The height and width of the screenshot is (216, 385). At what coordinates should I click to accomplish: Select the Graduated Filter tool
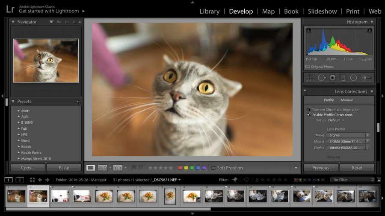(x=343, y=78)
